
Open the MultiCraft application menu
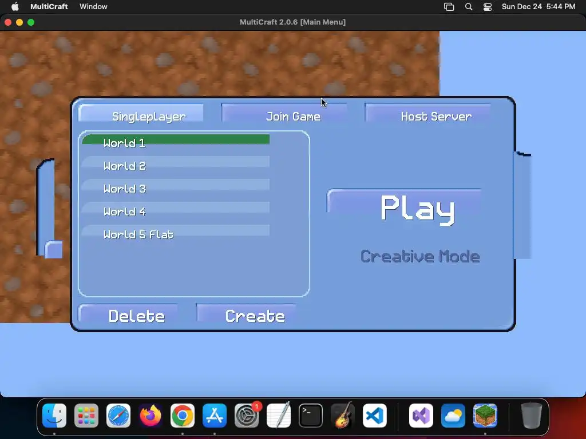click(49, 6)
